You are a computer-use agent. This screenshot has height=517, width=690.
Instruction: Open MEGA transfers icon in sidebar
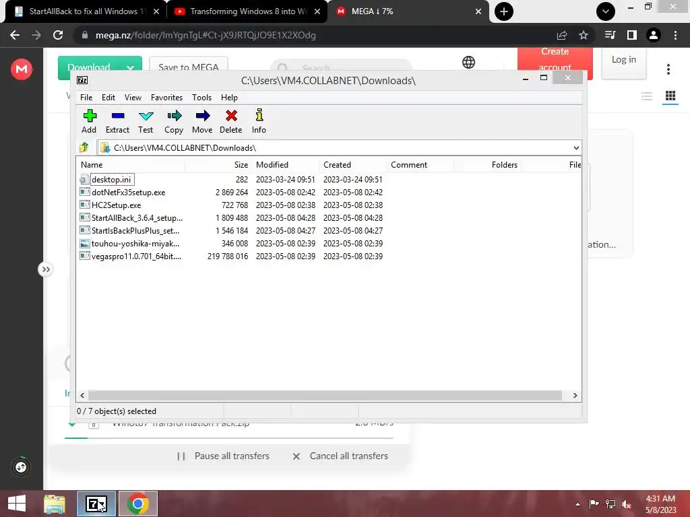tap(21, 467)
